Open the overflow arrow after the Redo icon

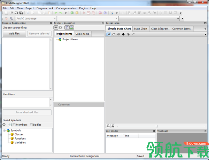[x=66, y=13]
